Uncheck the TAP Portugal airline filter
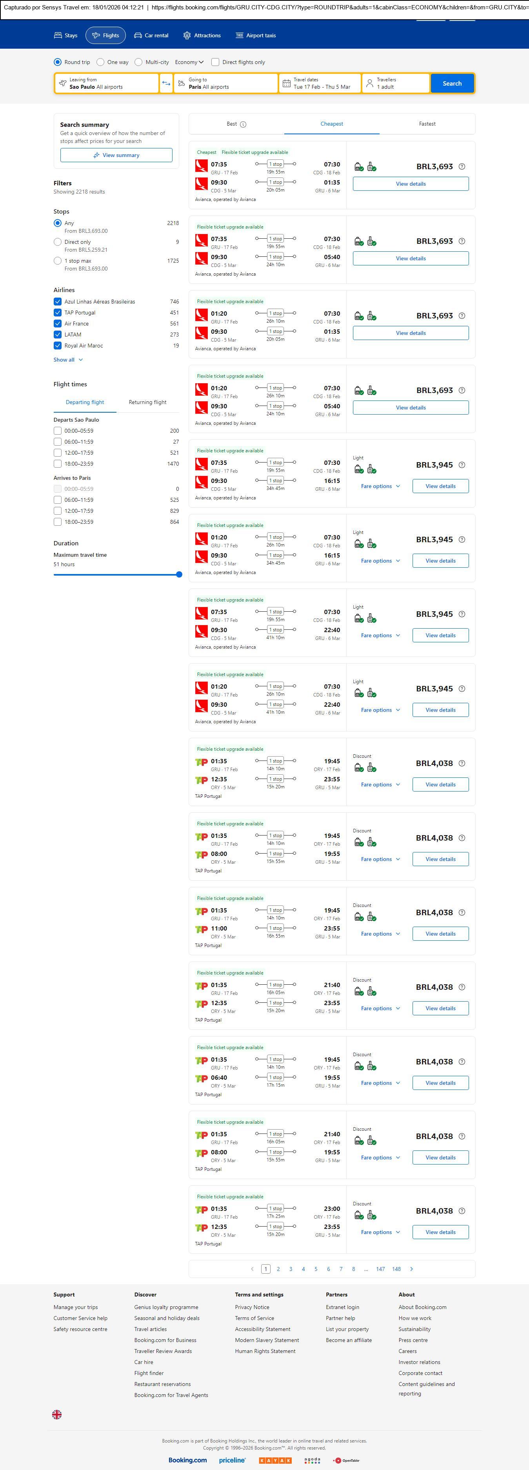529x1470 pixels. (x=58, y=313)
